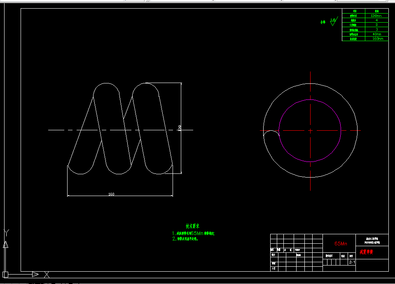Click the 2:1 scale cell
The height and width of the screenshot is (284, 395).
[352, 262]
